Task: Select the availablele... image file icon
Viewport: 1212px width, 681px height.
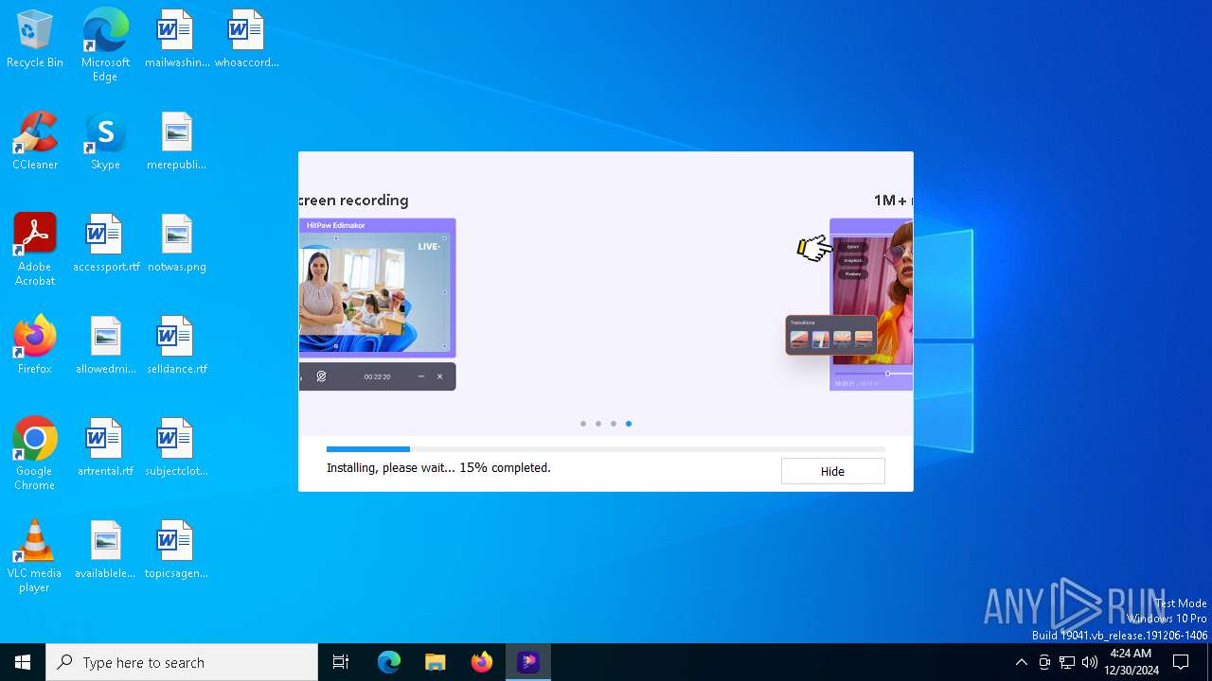Action: (105, 550)
